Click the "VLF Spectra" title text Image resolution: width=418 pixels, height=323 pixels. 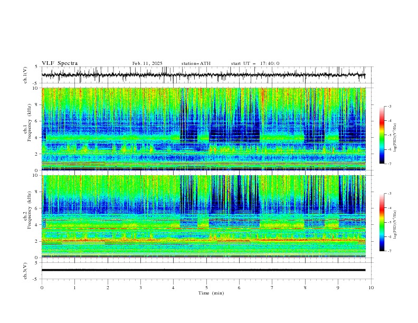(x=60, y=63)
